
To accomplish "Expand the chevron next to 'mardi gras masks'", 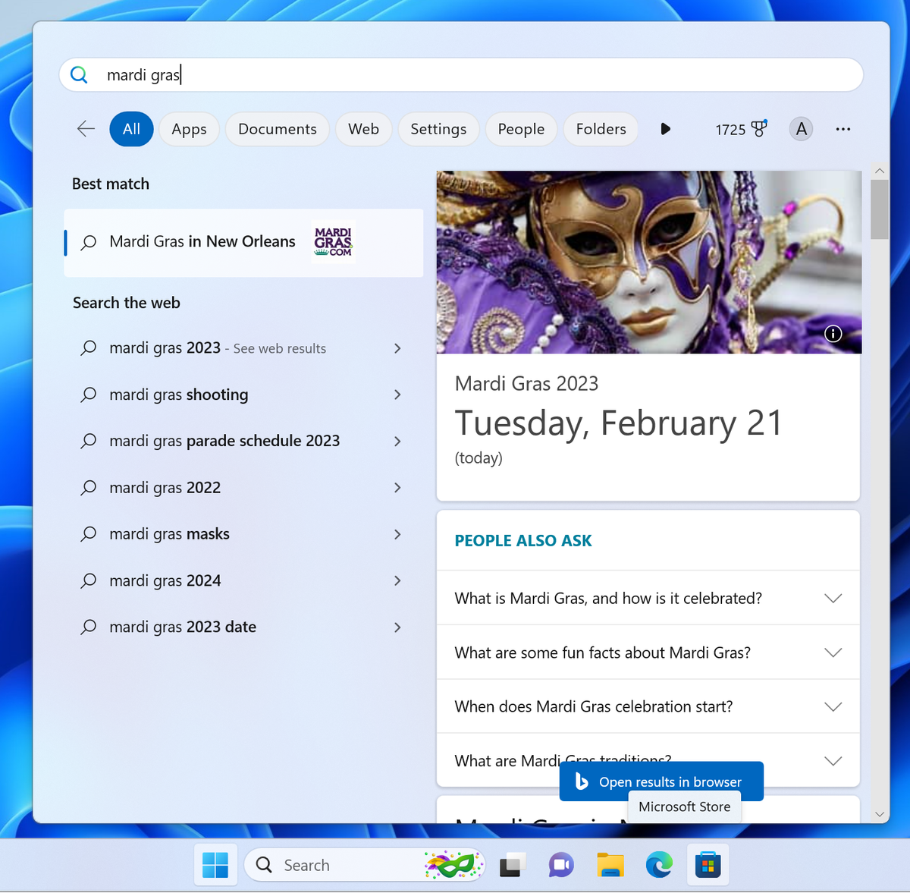I will pos(397,534).
